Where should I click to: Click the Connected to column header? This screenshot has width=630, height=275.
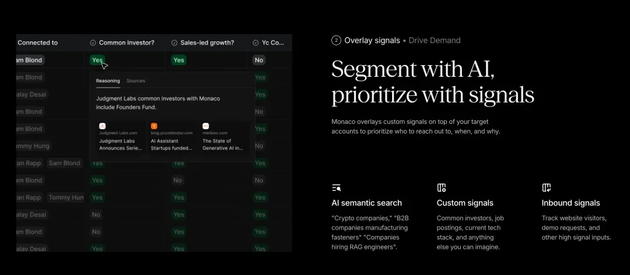point(38,43)
